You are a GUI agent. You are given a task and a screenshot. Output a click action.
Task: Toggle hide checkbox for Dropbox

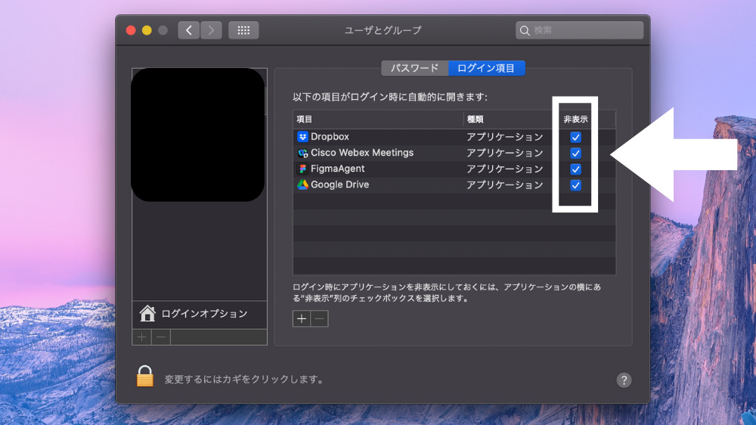click(x=575, y=137)
